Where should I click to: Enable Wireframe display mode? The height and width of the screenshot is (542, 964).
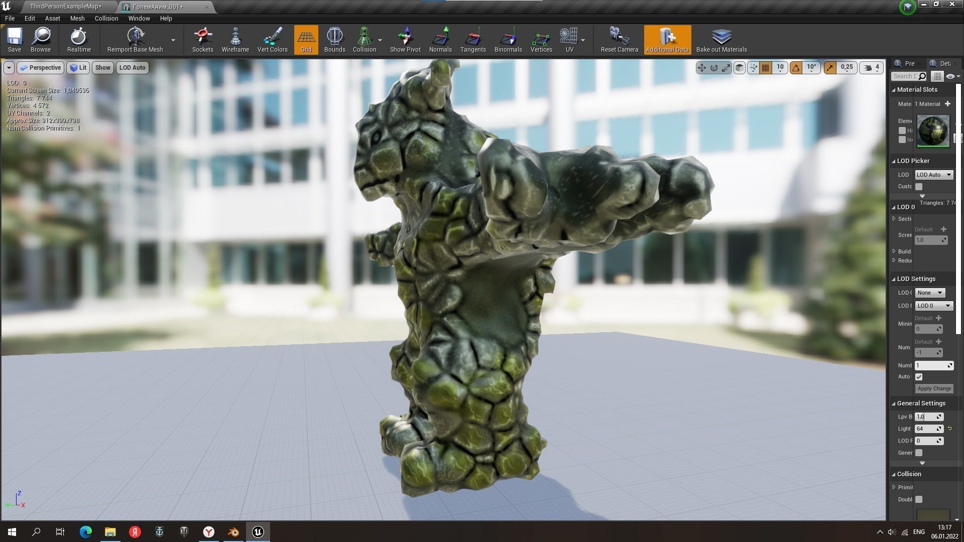(235, 40)
